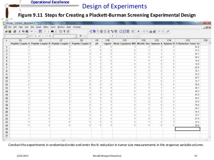Screen dimensions: 214x160
Task: Open the Graph menu
Action: click(39, 27)
